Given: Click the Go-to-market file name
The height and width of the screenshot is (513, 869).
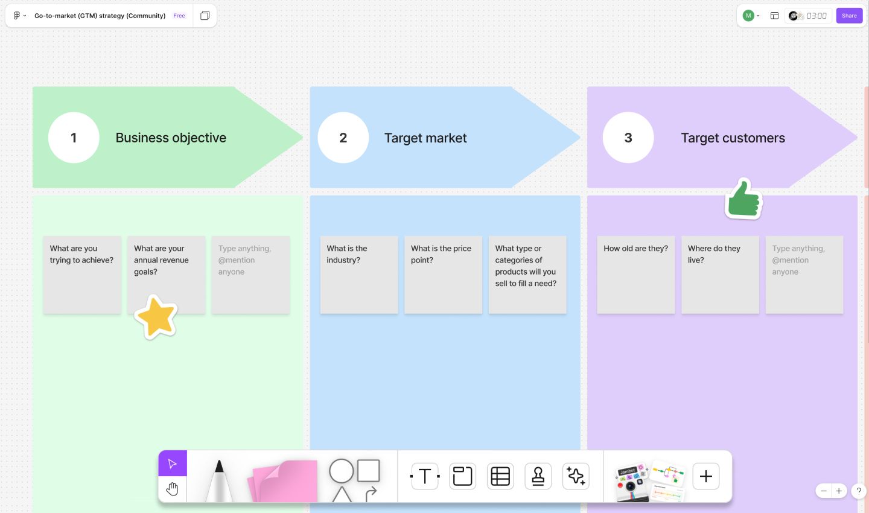Looking at the screenshot, I should coord(100,16).
